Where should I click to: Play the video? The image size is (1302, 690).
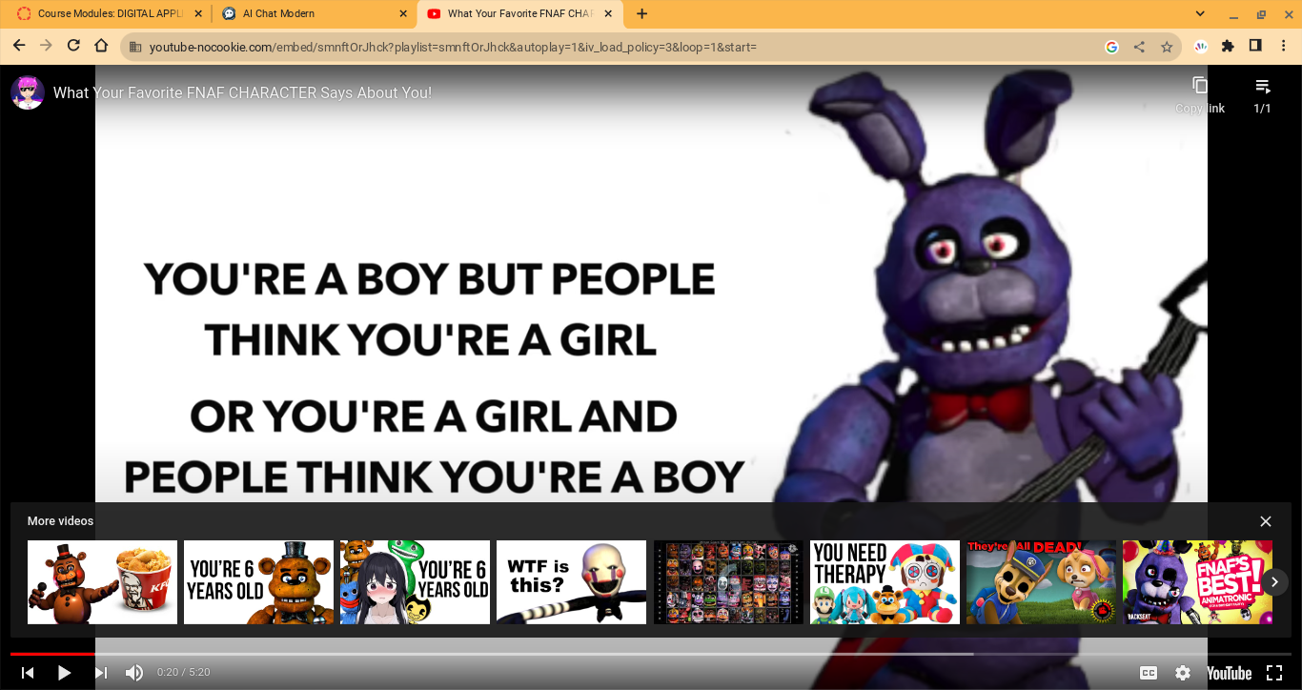pos(64,673)
